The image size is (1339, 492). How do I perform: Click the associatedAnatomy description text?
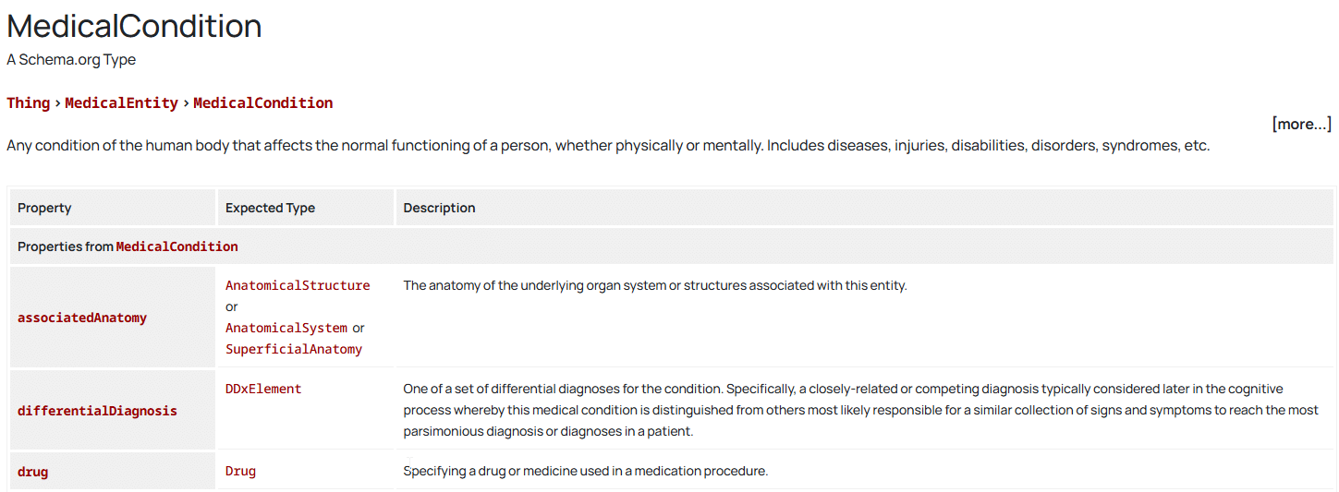655,285
